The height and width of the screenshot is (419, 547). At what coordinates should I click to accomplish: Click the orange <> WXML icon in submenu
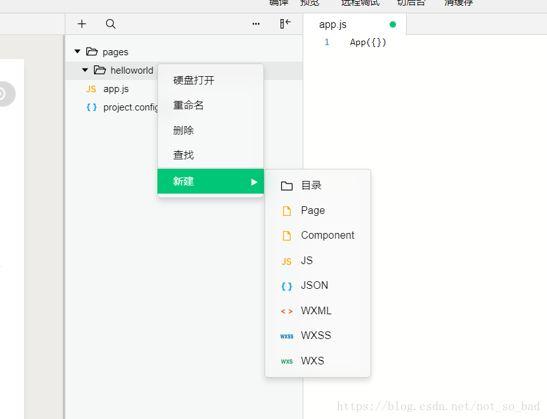tap(286, 310)
